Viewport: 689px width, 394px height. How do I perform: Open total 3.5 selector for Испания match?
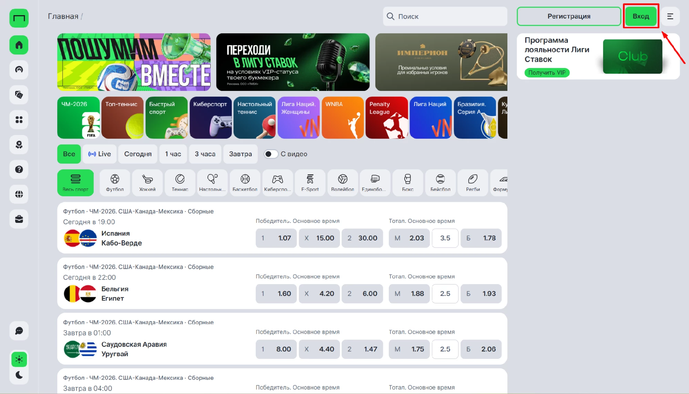(445, 238)
